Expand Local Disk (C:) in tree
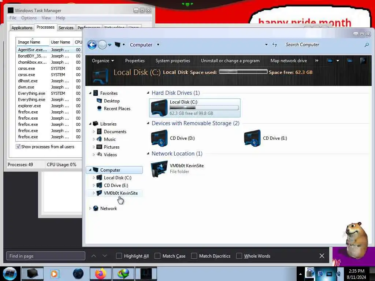This screenshot has width=375, height=281. [x=94, y=178]
